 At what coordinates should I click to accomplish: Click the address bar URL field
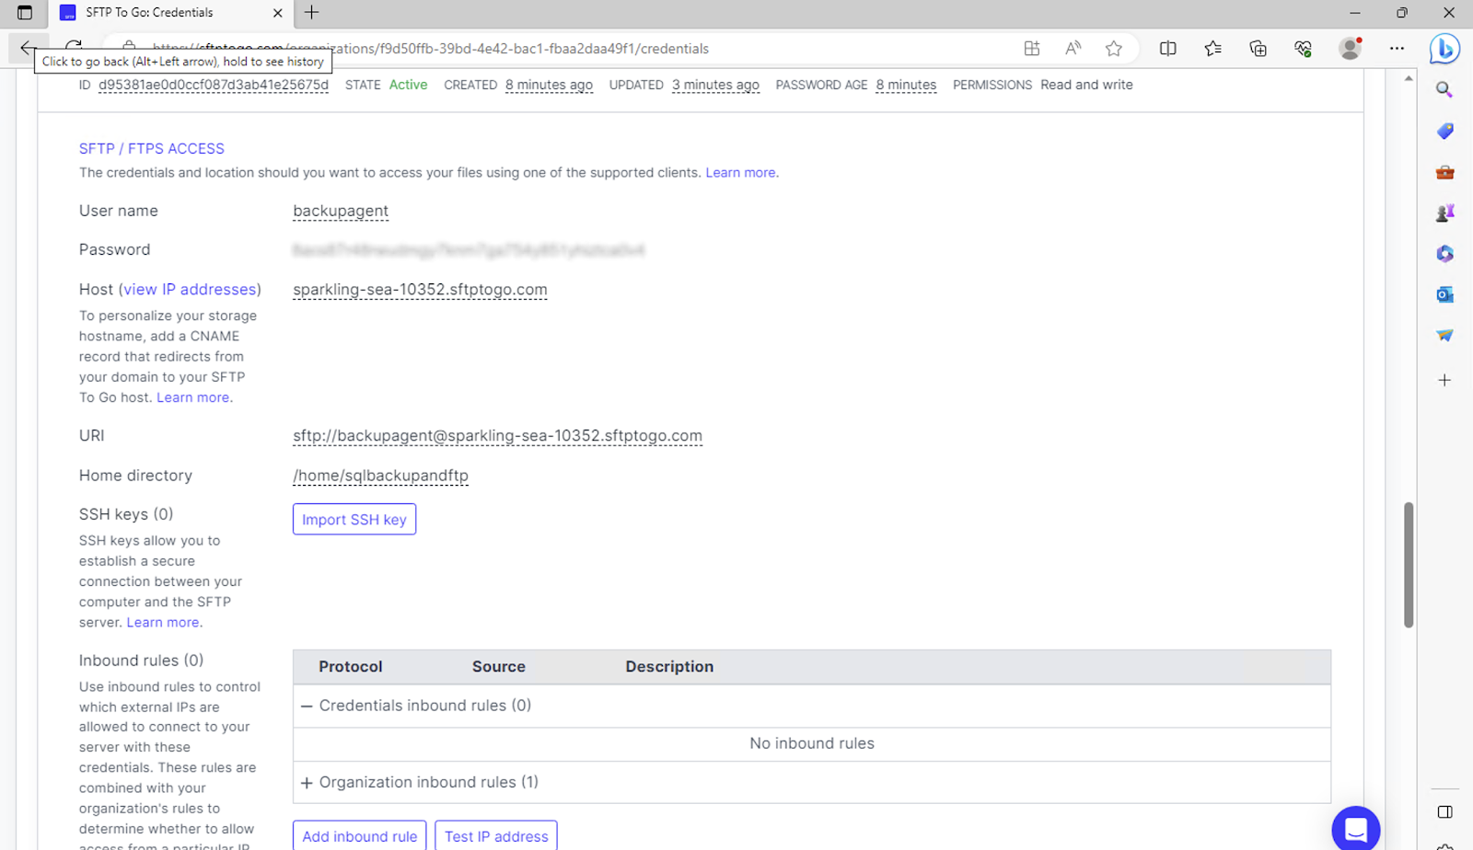(x=571, y=49)
